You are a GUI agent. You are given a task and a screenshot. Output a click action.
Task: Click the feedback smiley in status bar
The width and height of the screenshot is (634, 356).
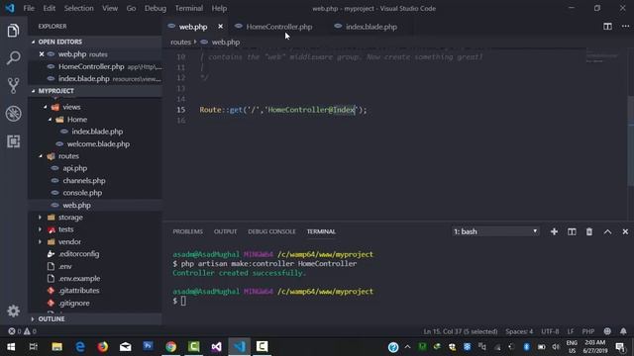click(607, 331)
